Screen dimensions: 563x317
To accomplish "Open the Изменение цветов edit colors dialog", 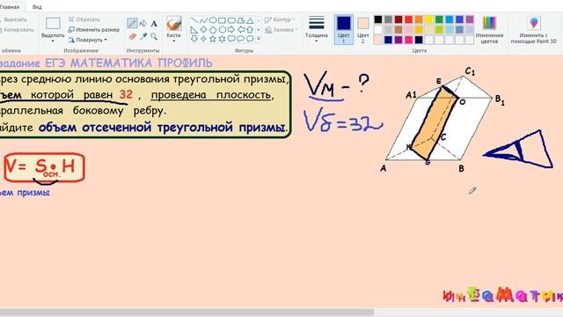I will [489, 29].
